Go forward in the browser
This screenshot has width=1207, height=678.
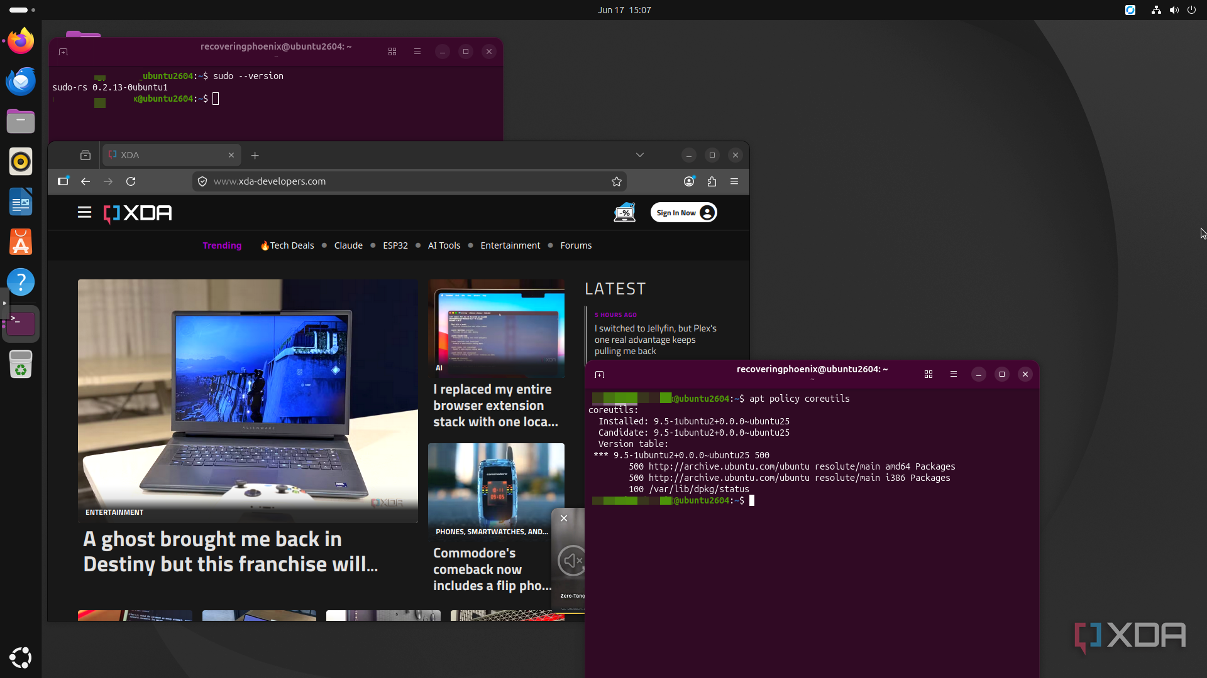[x=108, y=181]
